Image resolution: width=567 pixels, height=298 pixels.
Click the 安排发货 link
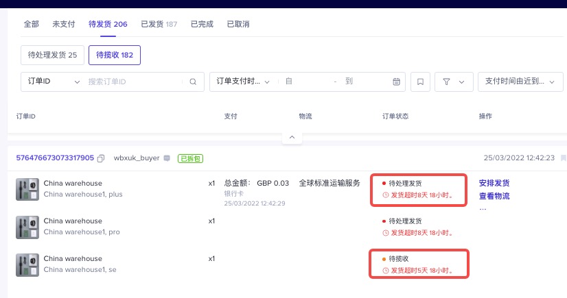(x=494, y=183)
